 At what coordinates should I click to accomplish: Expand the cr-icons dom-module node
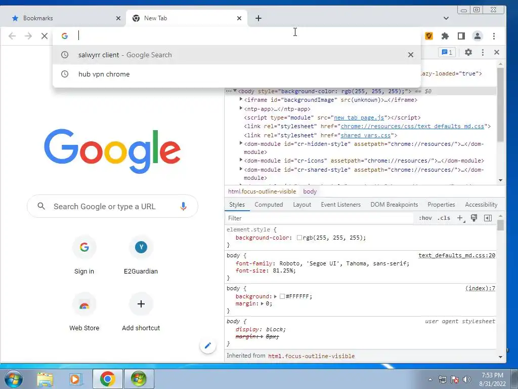tap(241, 160)
